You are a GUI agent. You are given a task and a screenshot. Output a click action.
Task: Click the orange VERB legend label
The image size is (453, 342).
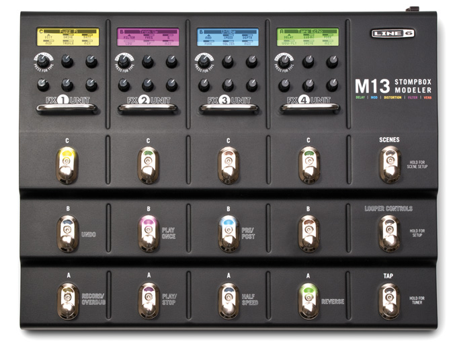tap(427, 97)
